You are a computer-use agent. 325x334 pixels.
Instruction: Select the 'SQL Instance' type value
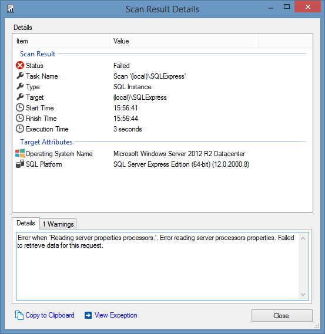(x=132, y=87)
